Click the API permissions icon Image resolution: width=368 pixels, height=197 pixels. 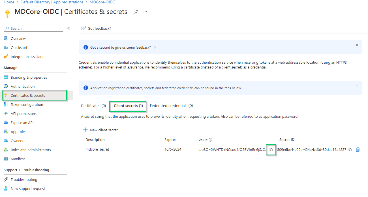[6, 114]
